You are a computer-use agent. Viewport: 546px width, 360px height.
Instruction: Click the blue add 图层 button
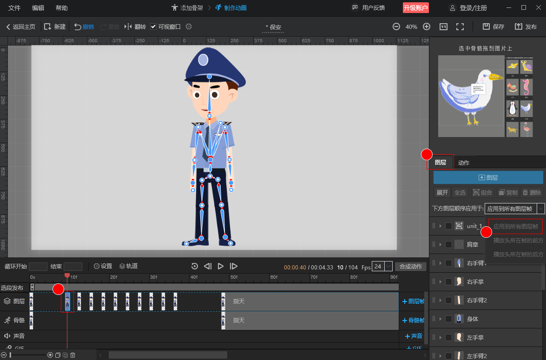tap(488, 177)
